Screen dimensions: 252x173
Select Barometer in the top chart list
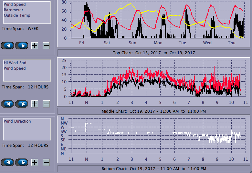tap(13, 10)
